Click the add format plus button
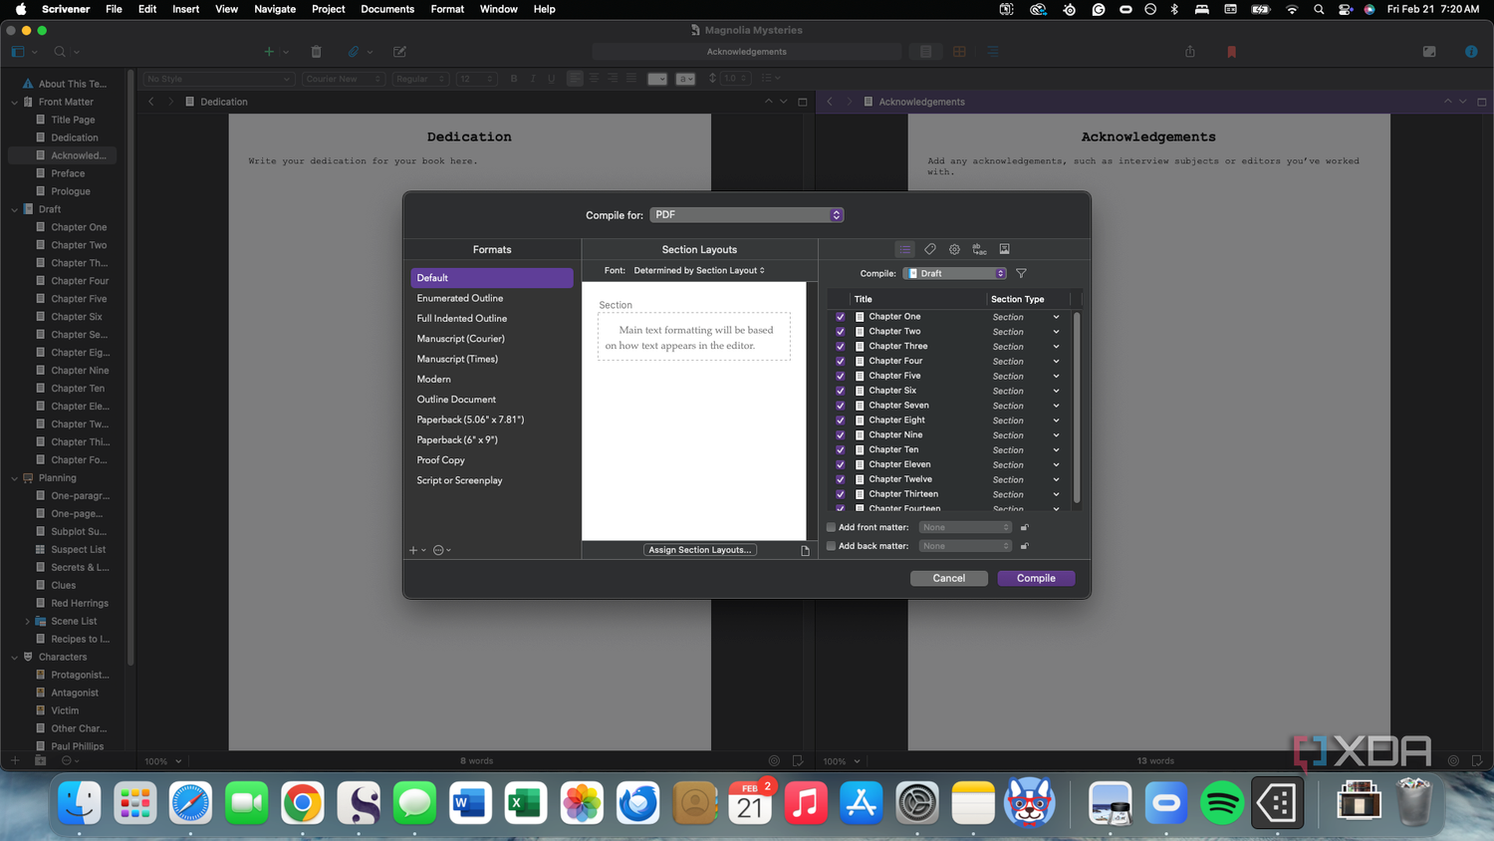This screenshot has height=841, width=1494. (415, 550)
